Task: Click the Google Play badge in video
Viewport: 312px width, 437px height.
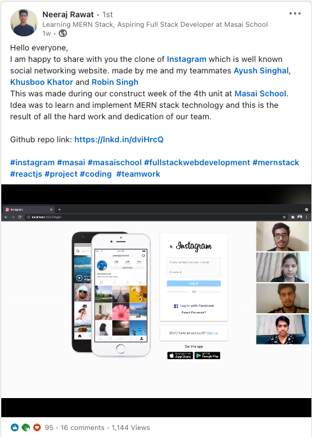Action: click(x=207, y=355)
